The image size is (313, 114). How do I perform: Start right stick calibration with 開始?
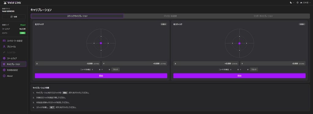click(239, 76)
